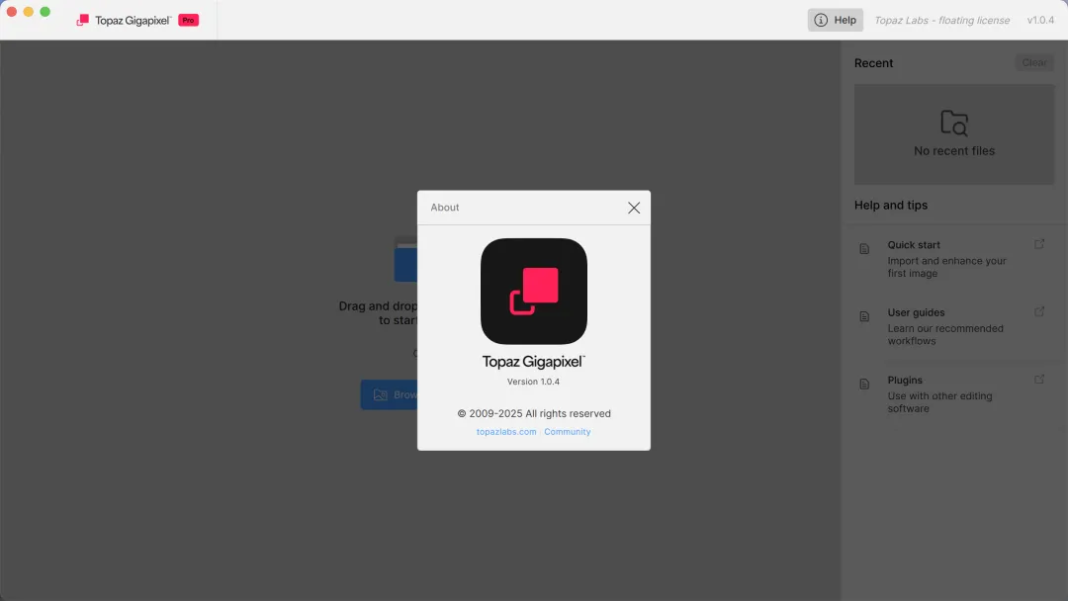The height and width of the screenshot is (601, 1068).
Task: Click the Help button in title bar
Action: pos(836,20)
